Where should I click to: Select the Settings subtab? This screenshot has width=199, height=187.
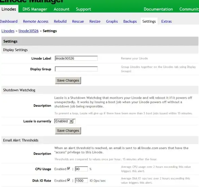149,21
